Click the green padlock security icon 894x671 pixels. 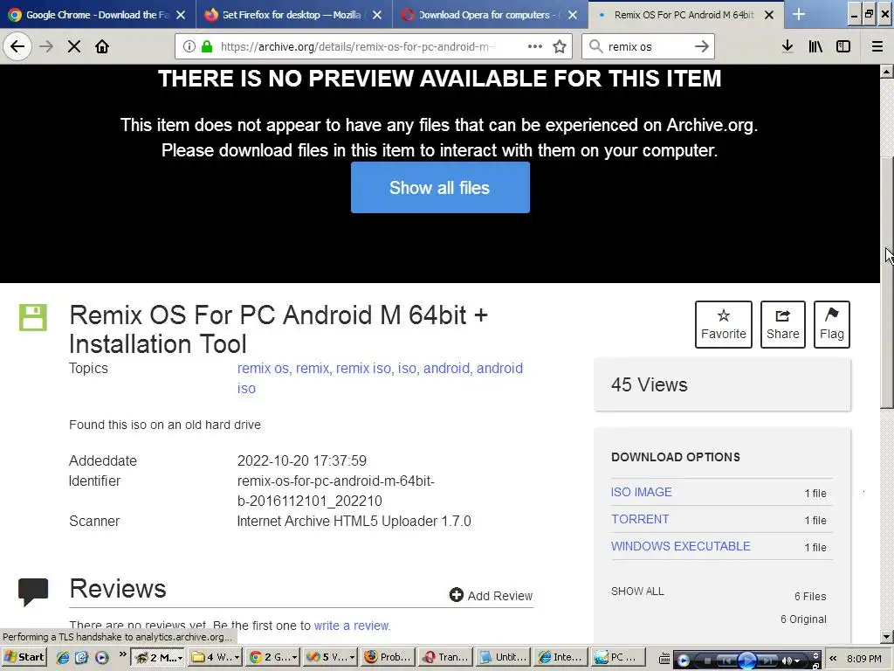(x=207, y=47)
